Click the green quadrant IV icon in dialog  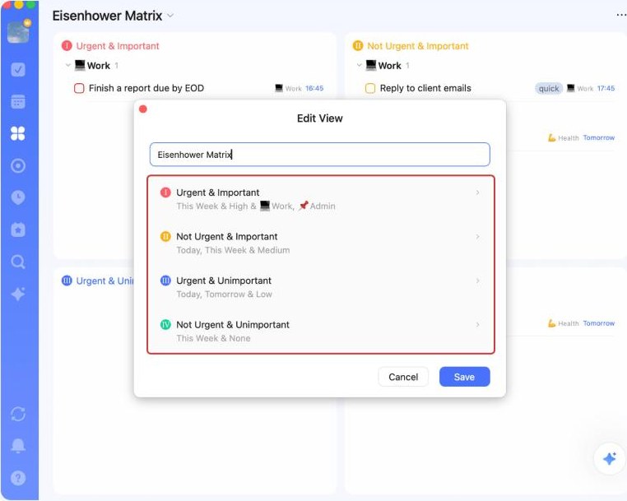click(165, 325)
